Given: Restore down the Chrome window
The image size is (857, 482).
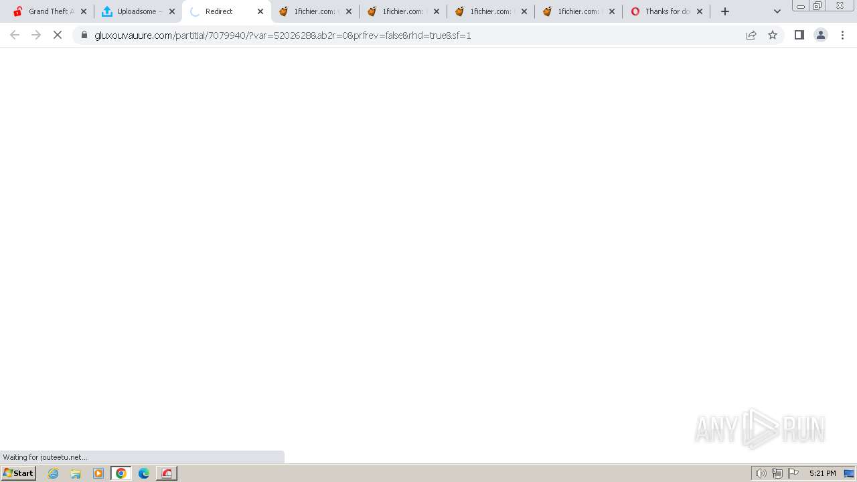Looking at the screenshot, I should click(817, 6).
